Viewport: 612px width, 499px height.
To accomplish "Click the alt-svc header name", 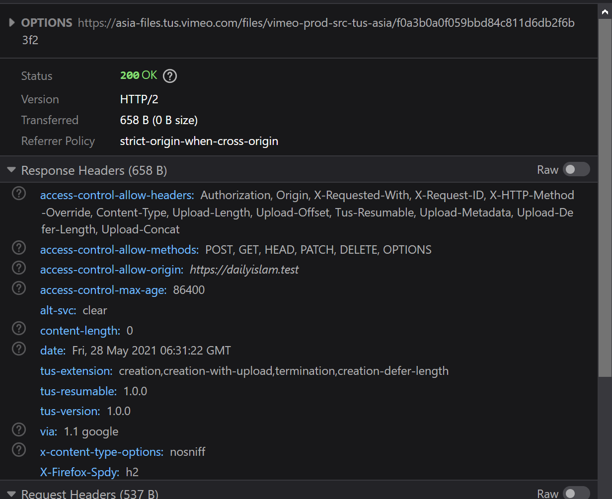I will coord(58,310).
